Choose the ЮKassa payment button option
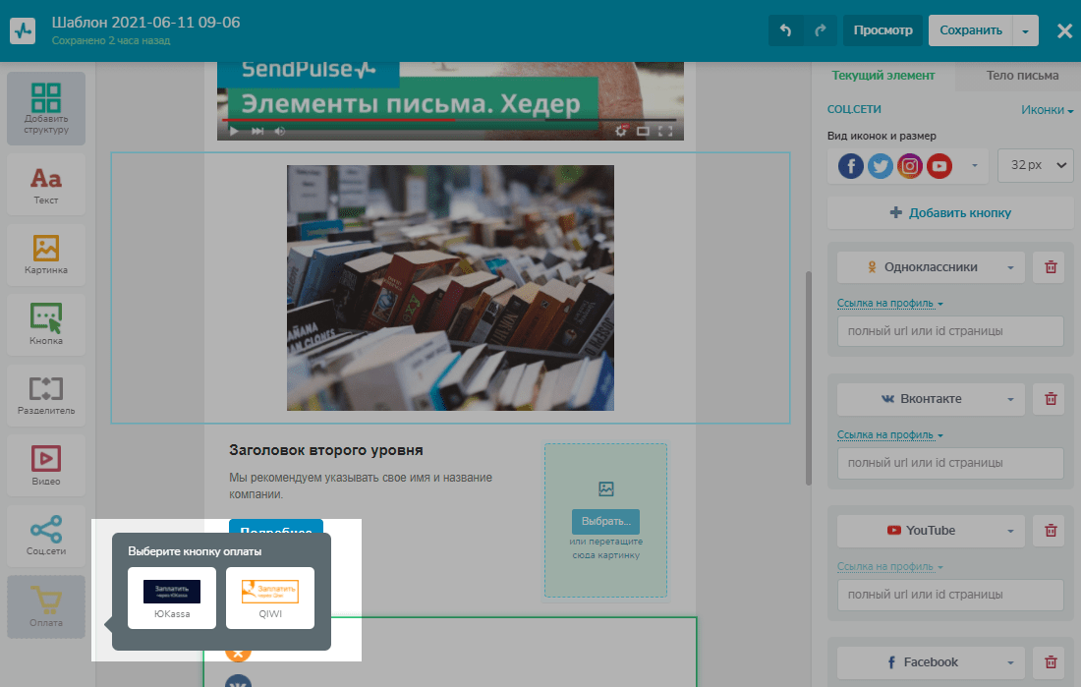Image resolution: width=1081 pixels, height=687 pixels. tap(172, 597)
